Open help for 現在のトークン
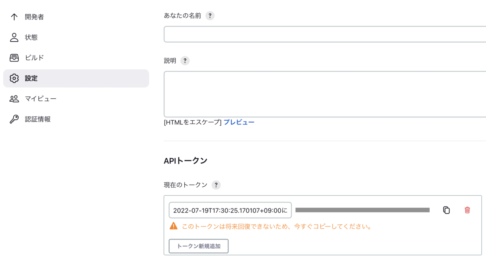The height and width of the screenshot is (260, 486). click(216, 185)
